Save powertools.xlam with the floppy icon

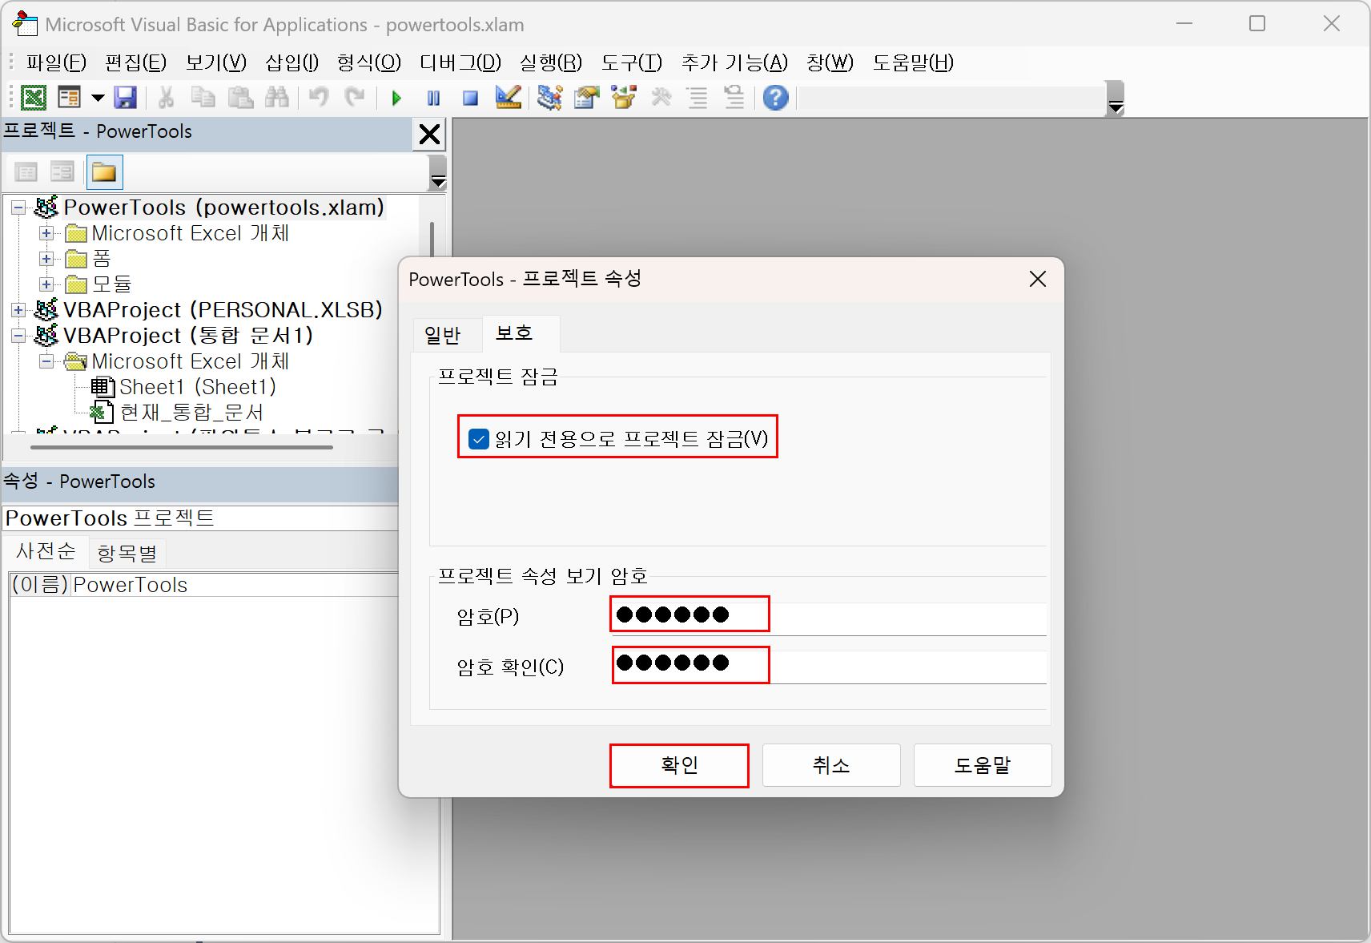126,98
